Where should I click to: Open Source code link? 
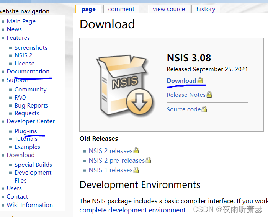(184, 109)
